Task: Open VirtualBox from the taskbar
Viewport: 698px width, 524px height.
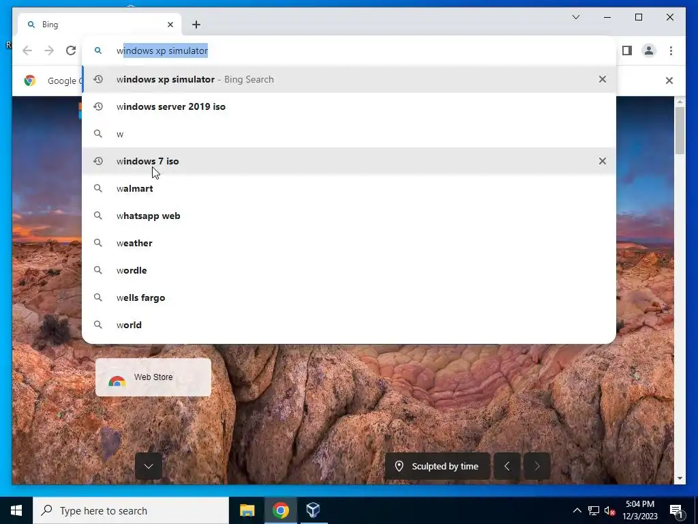Action: [313, 510]
